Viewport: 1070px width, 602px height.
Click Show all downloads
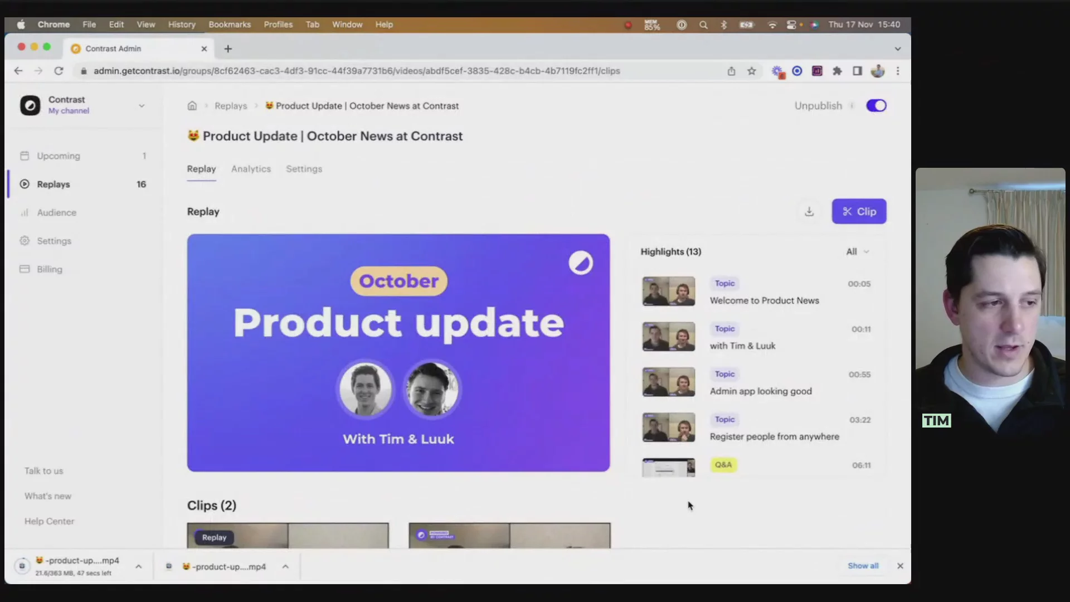tap(863, 566)
